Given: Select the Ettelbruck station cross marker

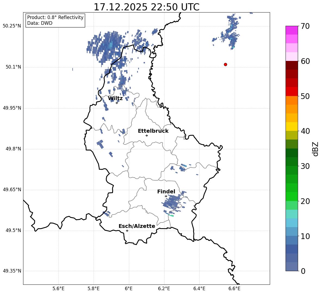Looking at the screenshot, I should click(147, 135).
